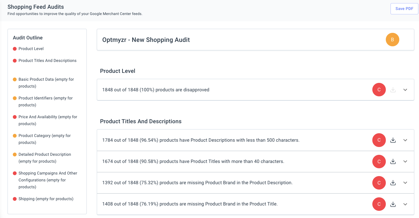Image resolution: width=419 pixels, height=218 pixels.
Task: Jump to Shipping outline item
Action: coord(46,199)
